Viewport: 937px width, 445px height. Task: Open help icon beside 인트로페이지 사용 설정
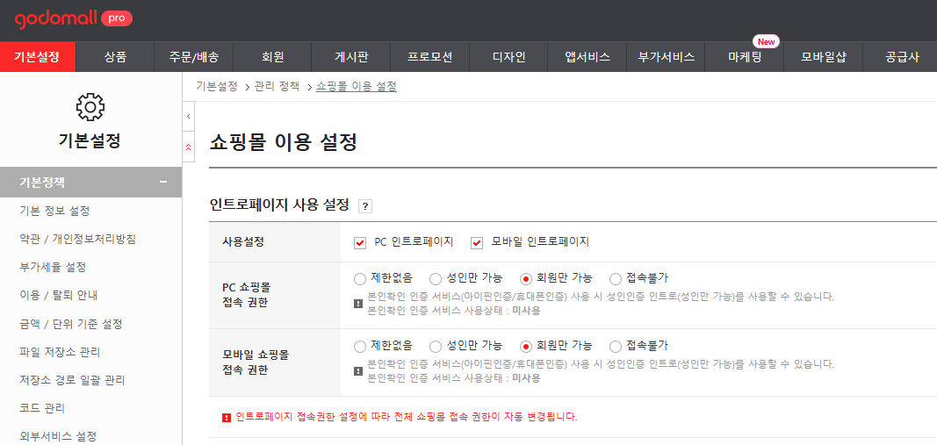pos(365,206)
